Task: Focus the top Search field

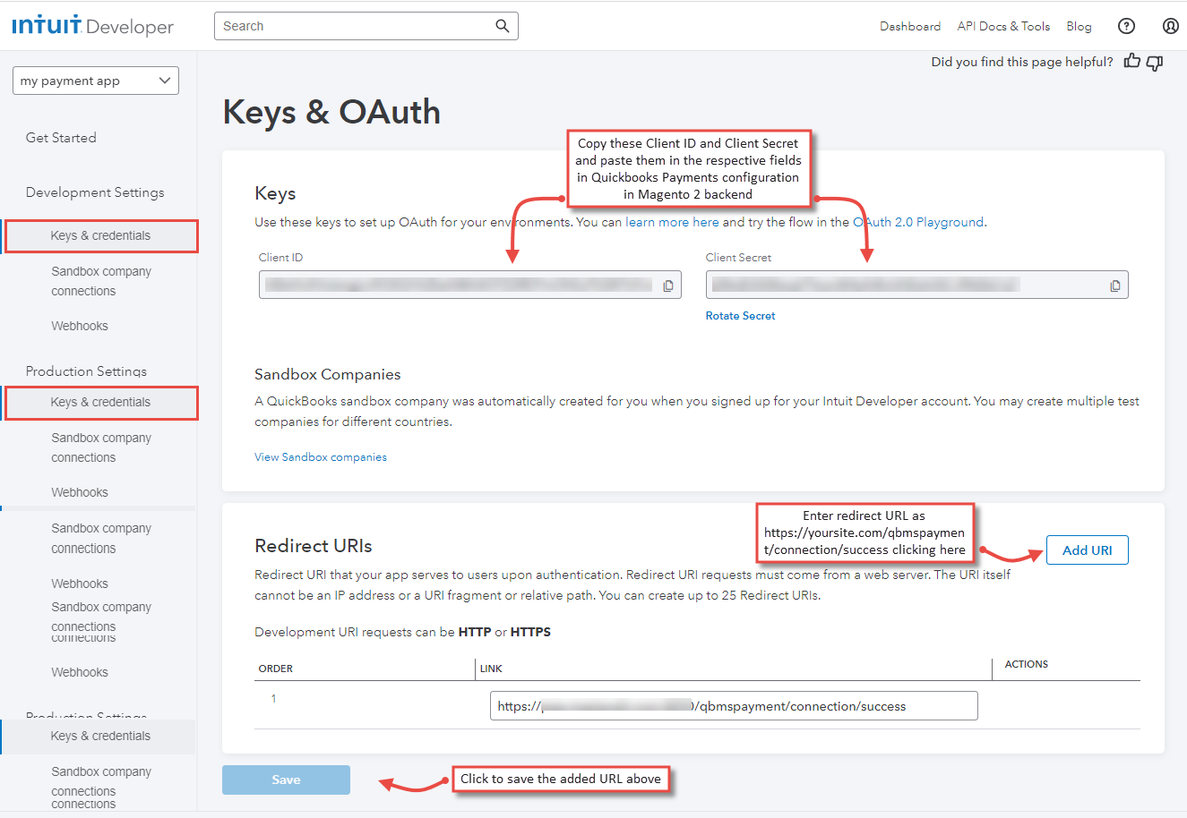Action: 366,26
